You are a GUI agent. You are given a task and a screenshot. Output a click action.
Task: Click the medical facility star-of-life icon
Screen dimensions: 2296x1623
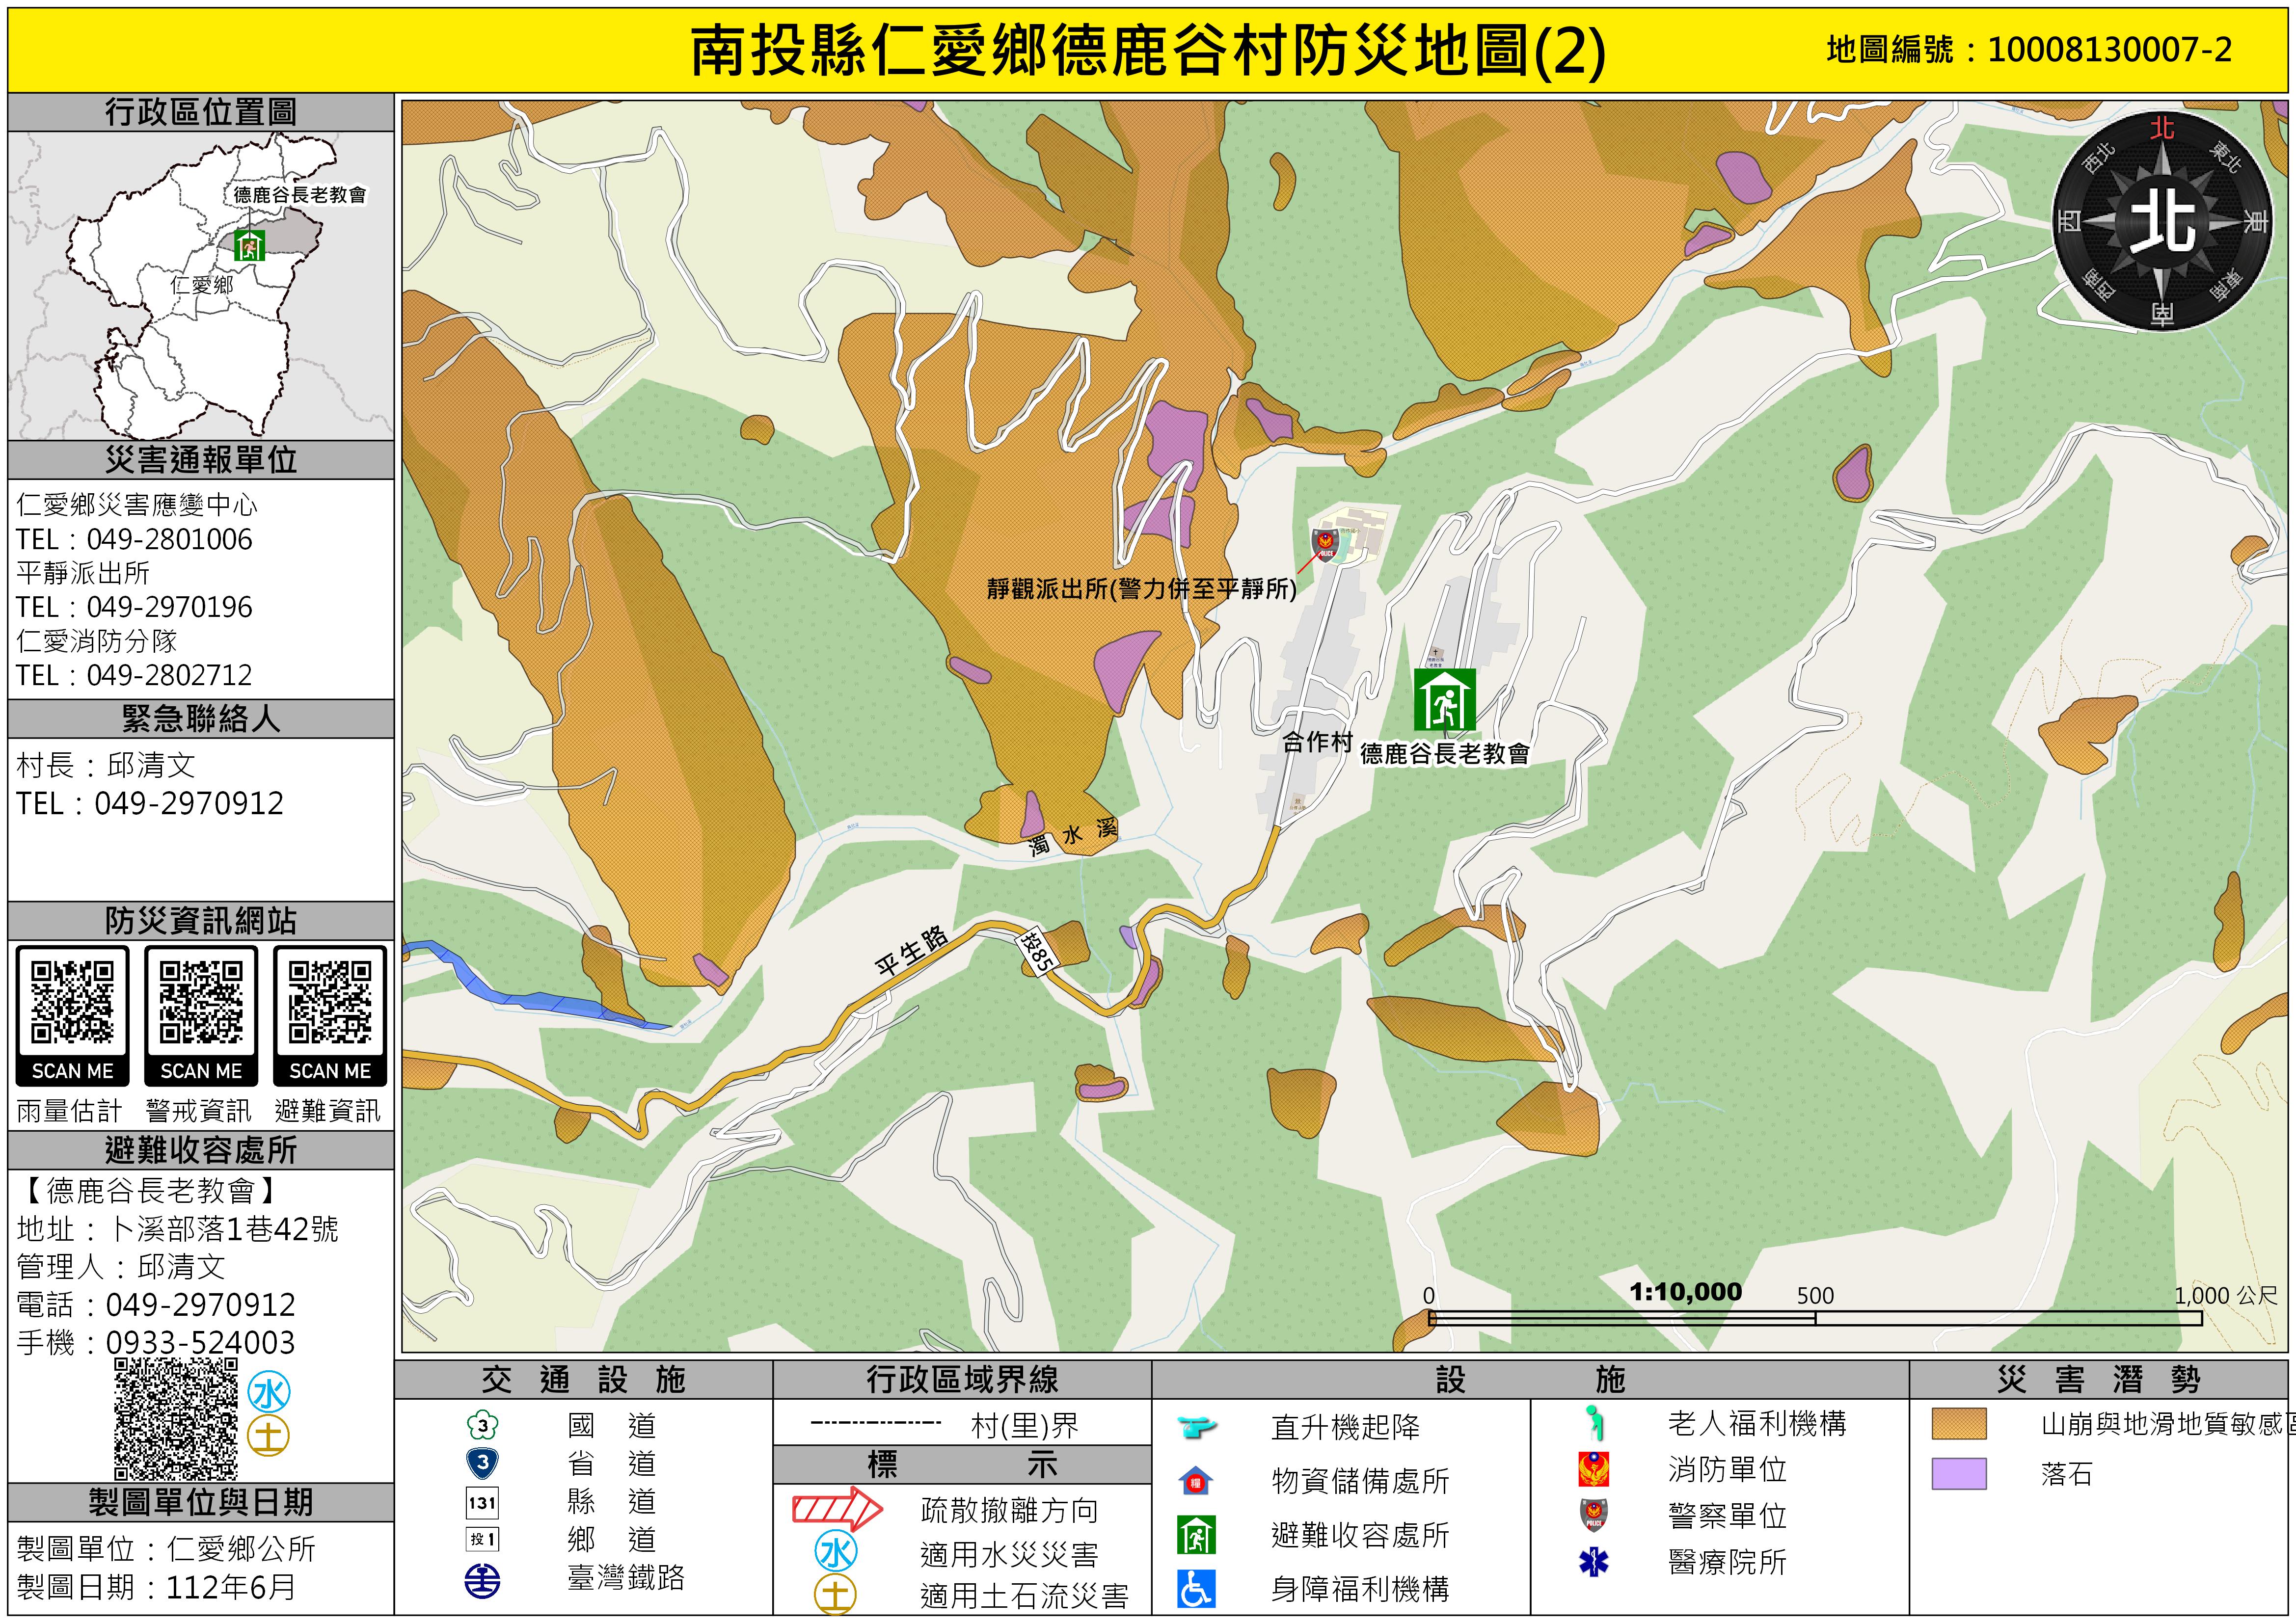[x=1593, y=1562]
